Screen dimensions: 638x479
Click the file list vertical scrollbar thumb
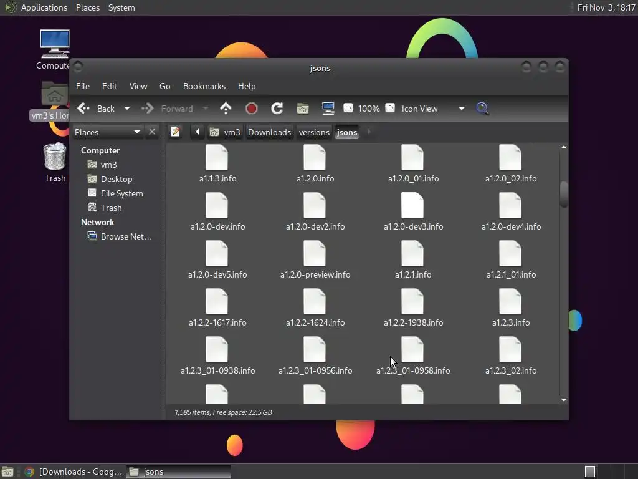[563, 195]
